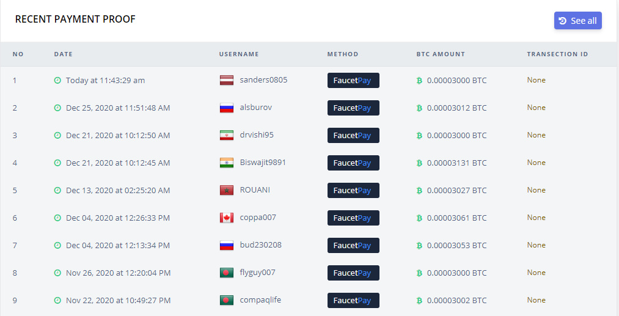The height and width of the screenshot is (316, 619).
Task: Click None transaction ID in compaqlife row
Action: point(536,300)
